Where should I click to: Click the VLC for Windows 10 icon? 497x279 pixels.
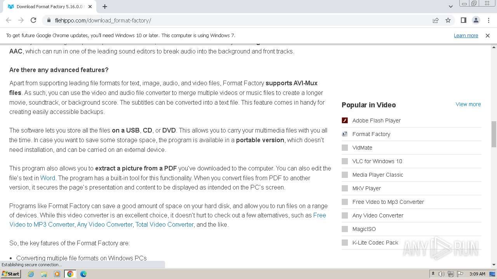click(x=345, y=161)
